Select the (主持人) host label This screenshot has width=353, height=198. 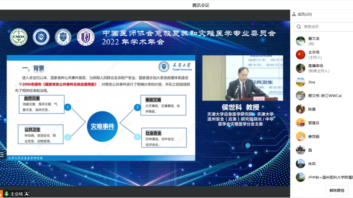[315, 57]
